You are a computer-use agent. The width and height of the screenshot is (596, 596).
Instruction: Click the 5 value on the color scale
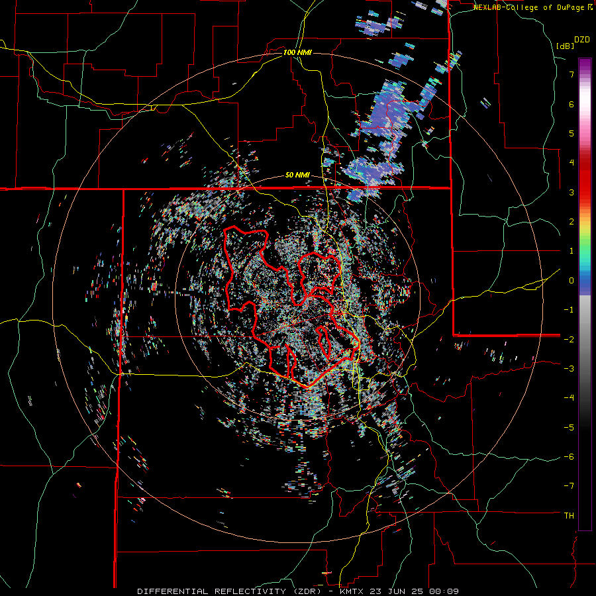(571, 133)
